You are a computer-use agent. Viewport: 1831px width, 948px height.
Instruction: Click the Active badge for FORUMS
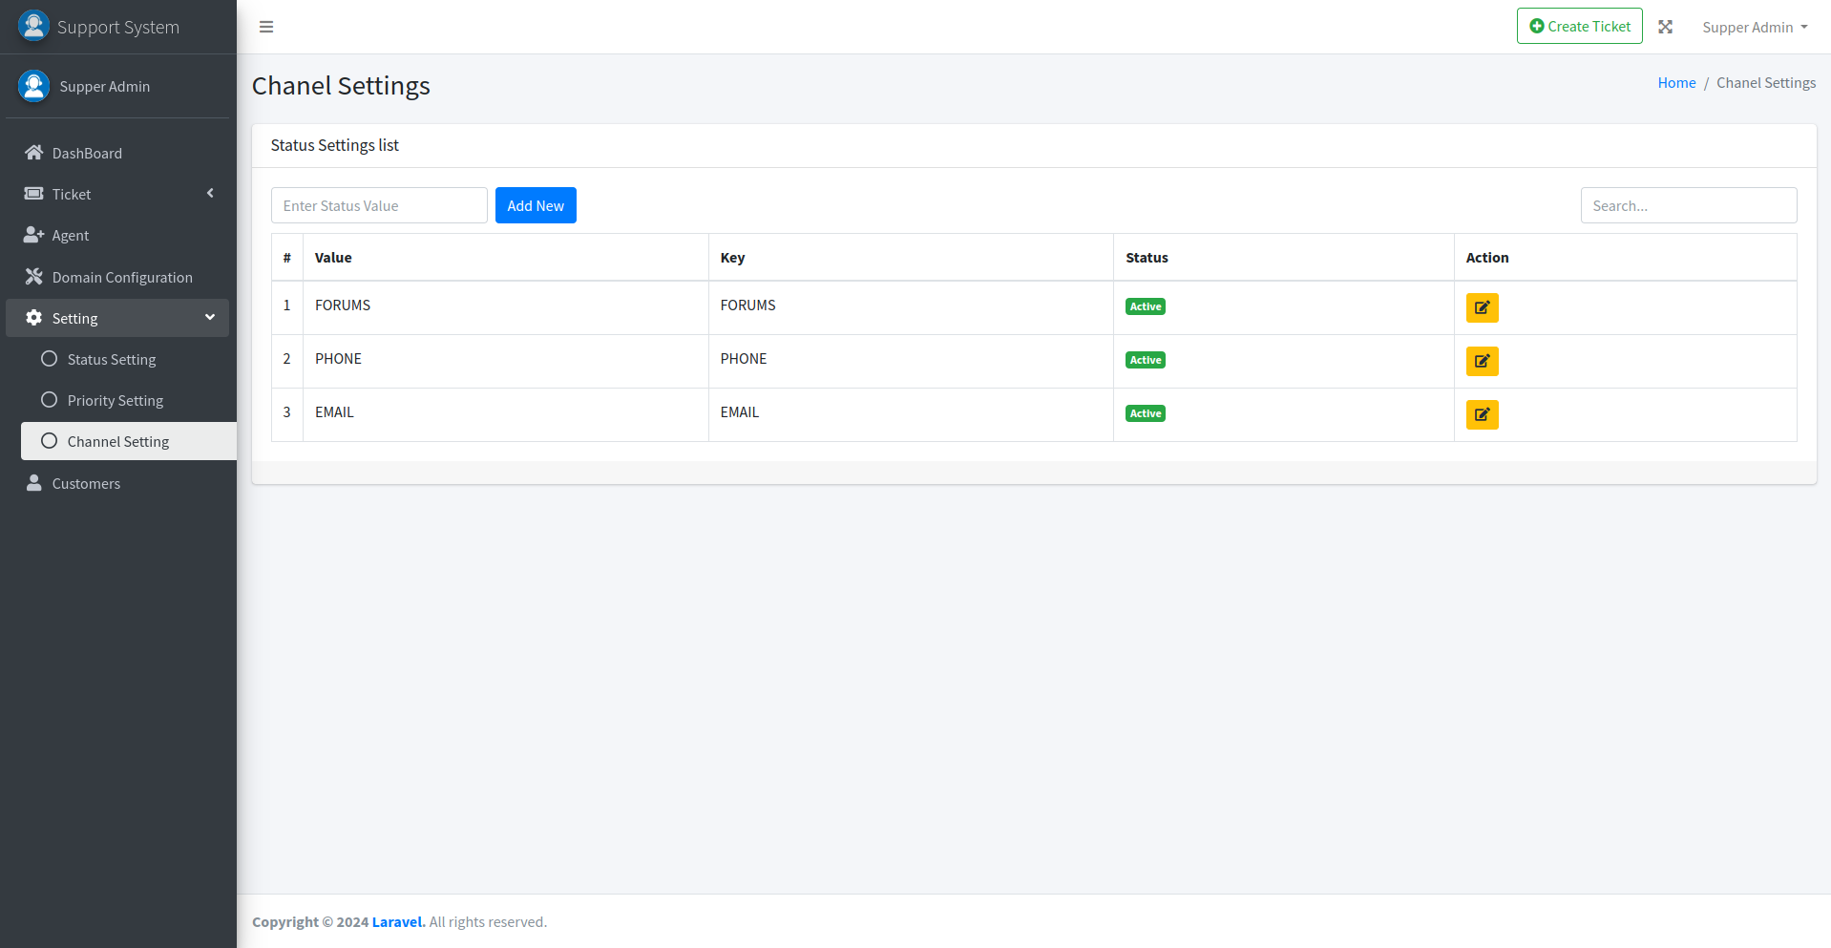(1145, 306)
